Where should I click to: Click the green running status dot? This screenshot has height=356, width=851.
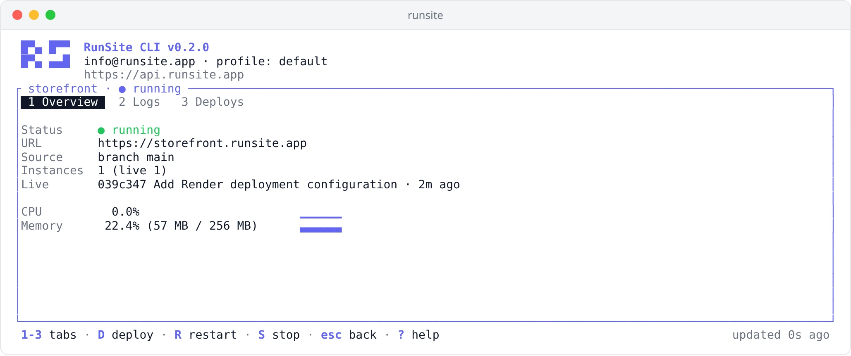101,131
